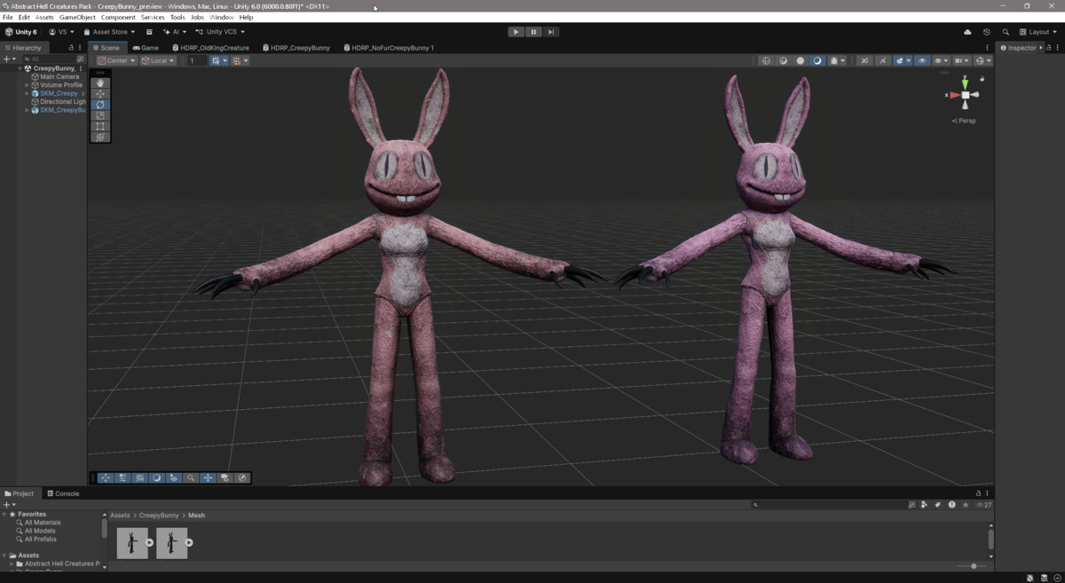
Task: Open the Window menu
Action: [x=221, y=17]
